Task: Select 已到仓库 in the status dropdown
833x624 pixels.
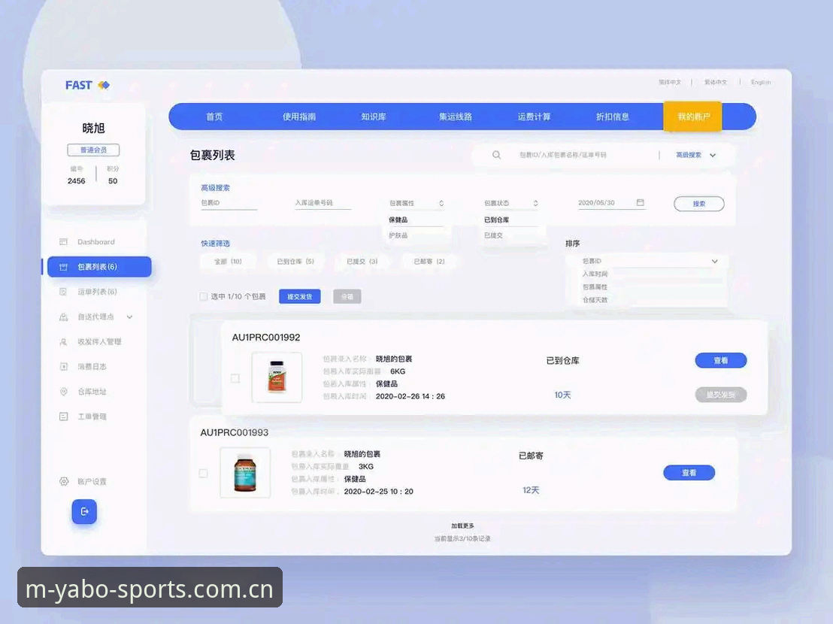Action: click(497, 220)
